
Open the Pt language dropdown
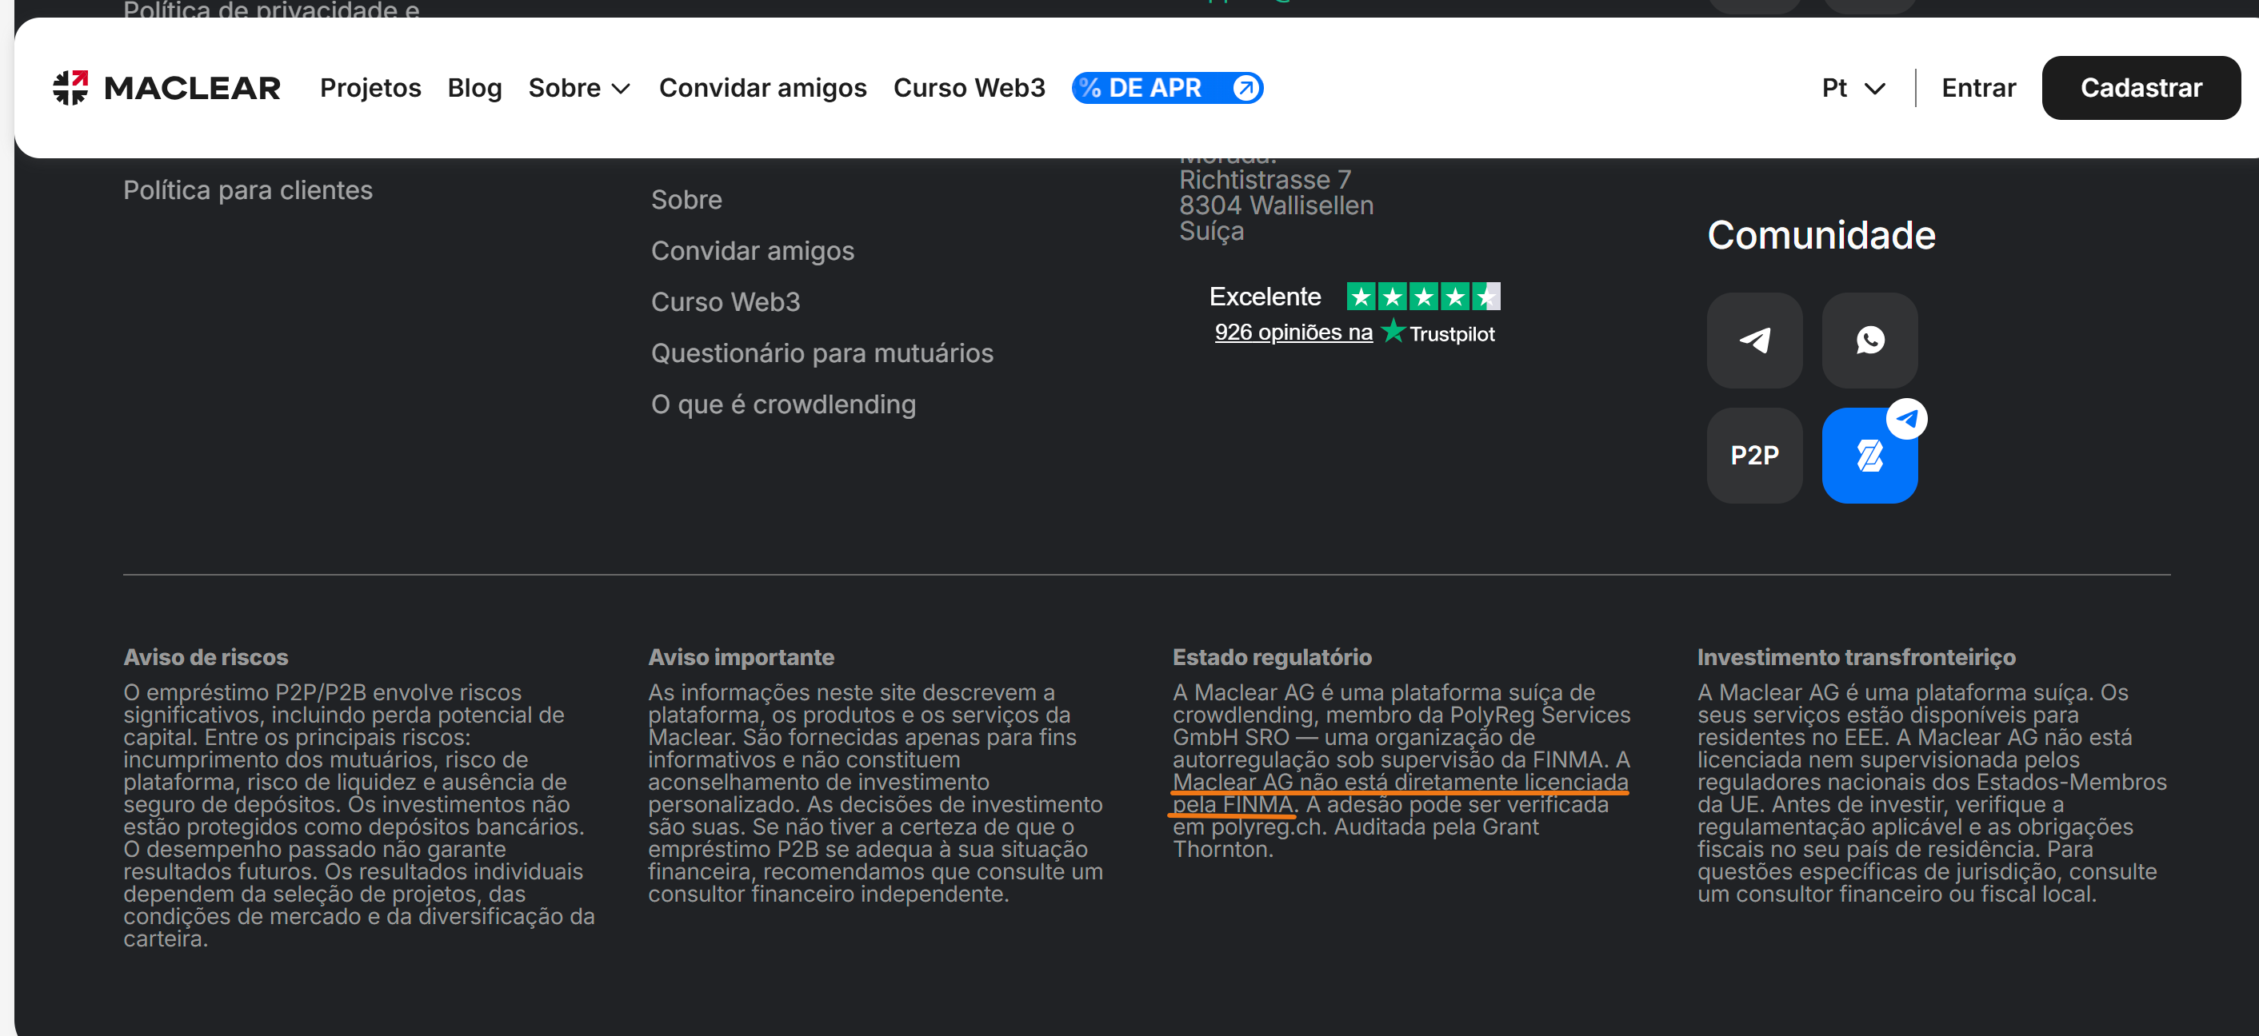pos(1853,88)
